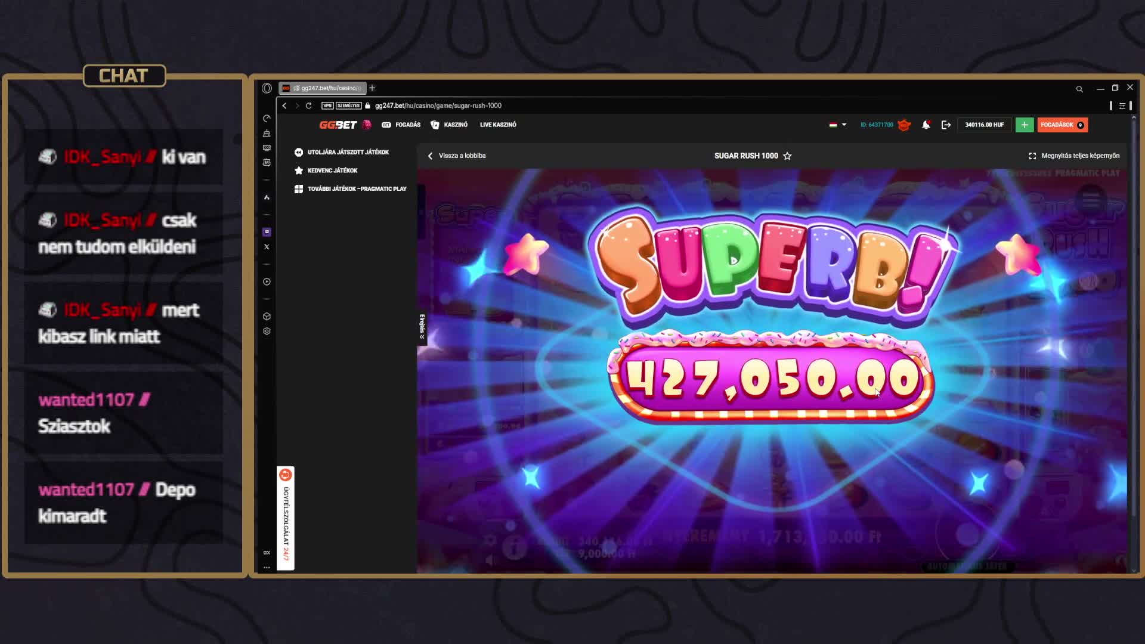Screen dimensions: 1145x644
Task: Open the Player sidebar icon
Action: point(267,281)
